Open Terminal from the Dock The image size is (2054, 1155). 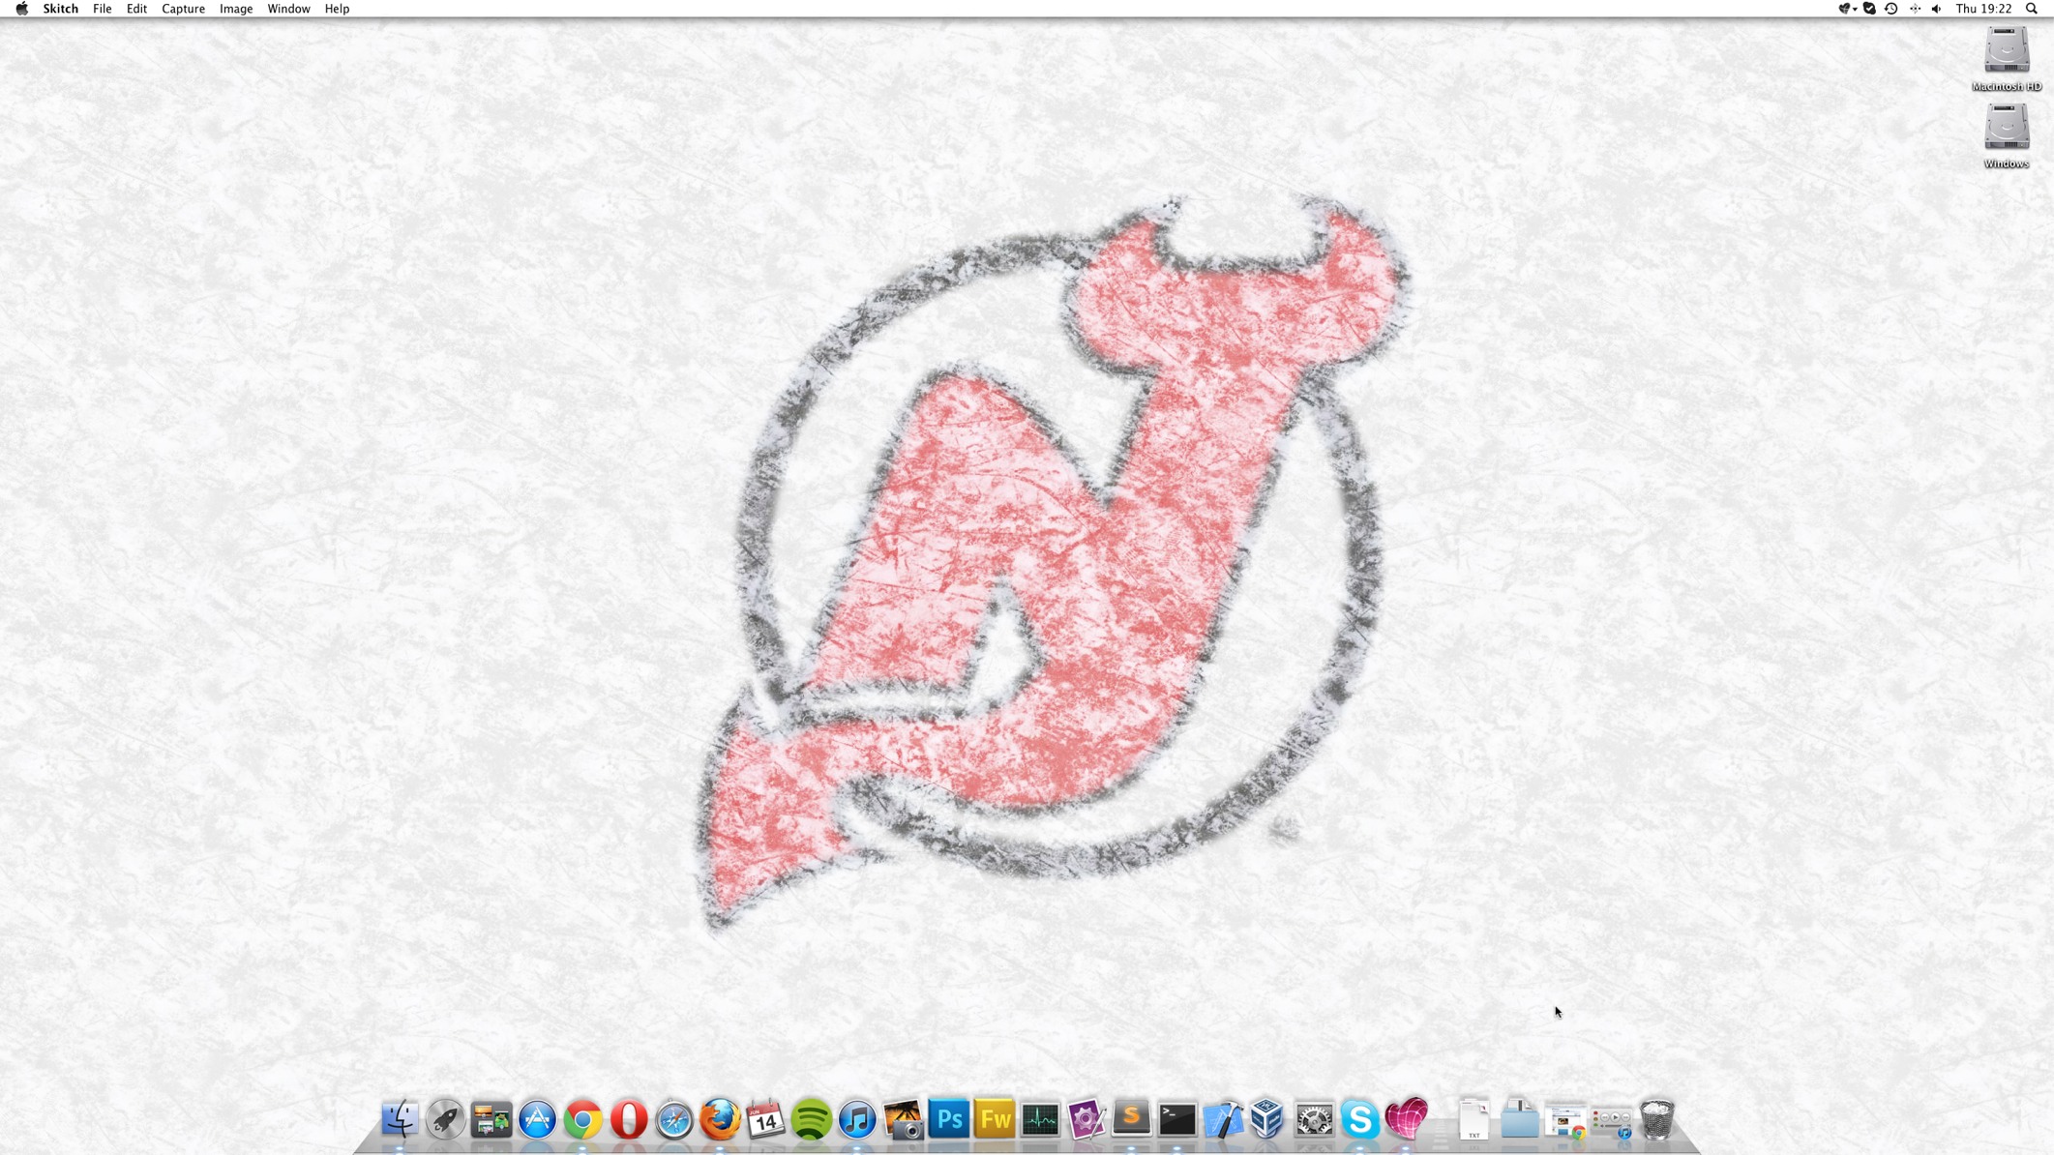[x=1177, y=1119]
